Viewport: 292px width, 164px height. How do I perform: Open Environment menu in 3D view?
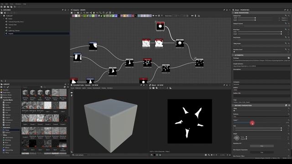tap(96, 88)
